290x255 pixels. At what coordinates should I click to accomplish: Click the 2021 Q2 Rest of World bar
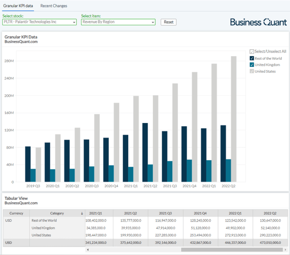tap(145, 152)
